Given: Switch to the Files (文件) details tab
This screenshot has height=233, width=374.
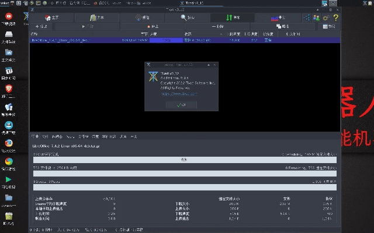Looking at the screenshot, I should (44, 136).
